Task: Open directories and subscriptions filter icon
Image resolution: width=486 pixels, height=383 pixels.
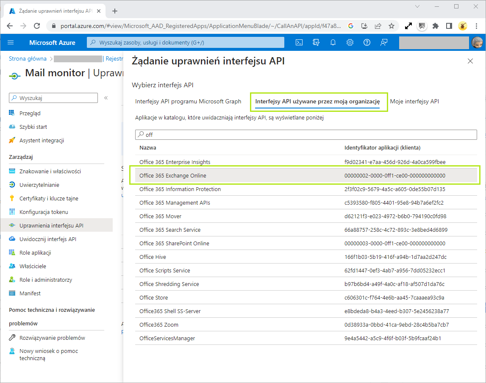Action: pos(316,42)
